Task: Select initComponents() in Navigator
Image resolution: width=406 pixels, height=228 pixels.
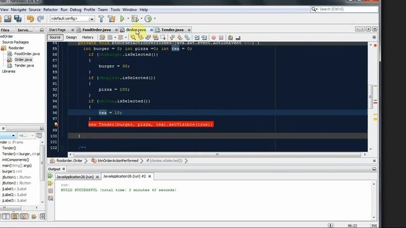Action: tap(15, 160)
